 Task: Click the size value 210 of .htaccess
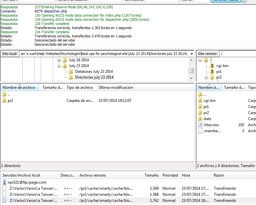coord(241,125)
